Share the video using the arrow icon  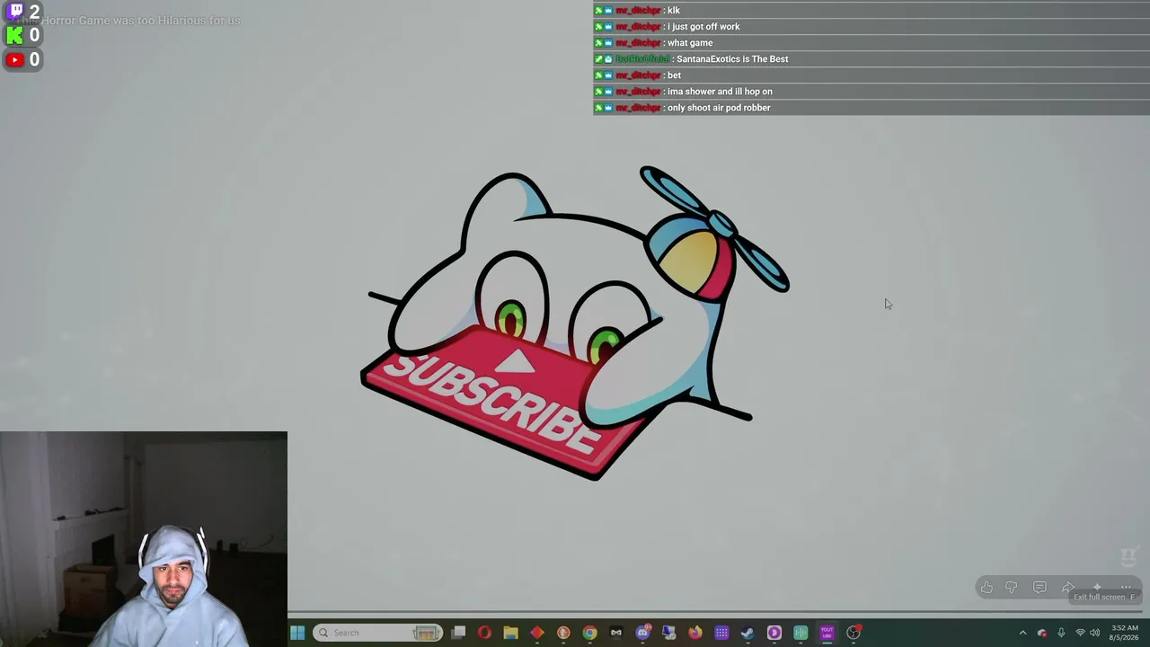(x=1068, y=588)
